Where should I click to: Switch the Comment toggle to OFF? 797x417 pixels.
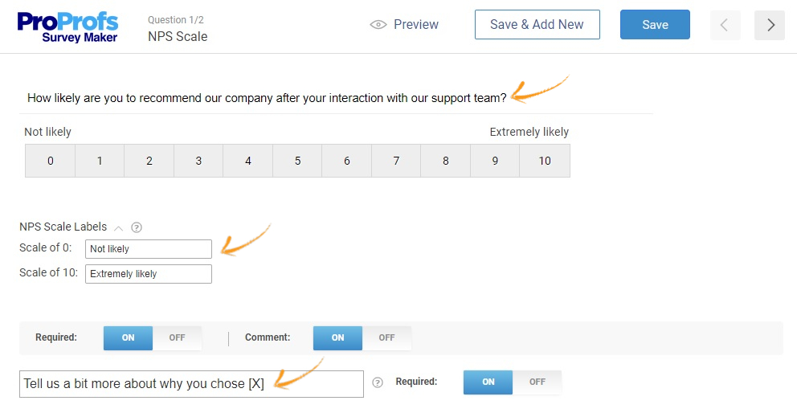tap(386, 338)
